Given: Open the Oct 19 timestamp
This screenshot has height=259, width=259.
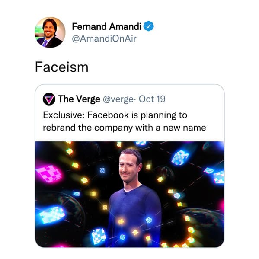Looking at the screenshot, I should coord(152,99).
